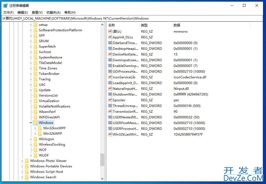Click the DWORD icon next to ShutdownWar... entry
The width and height of the screenshot is (266, 184).
click(110, 94)
